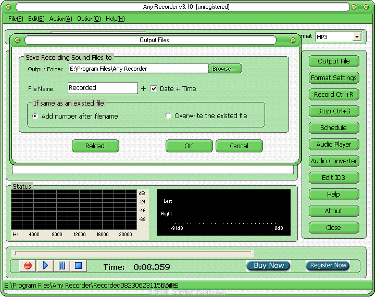This screenshot has height=297, width=376.
Task: Launch the Audio Player
Action: coord(334,145)
